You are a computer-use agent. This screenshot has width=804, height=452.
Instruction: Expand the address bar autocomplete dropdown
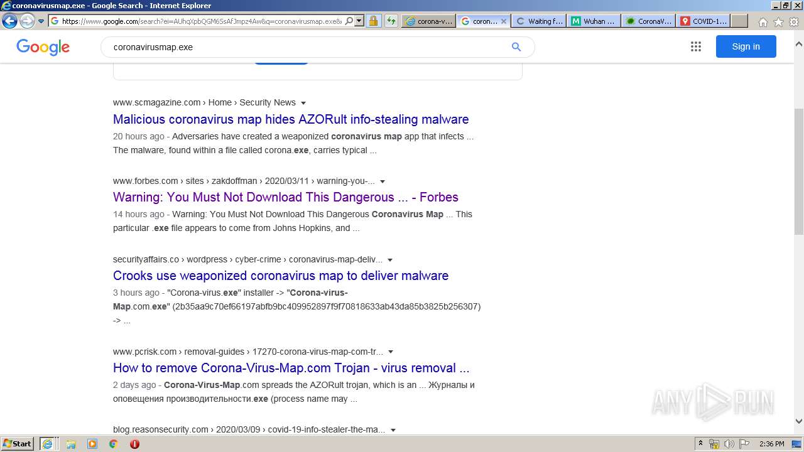[359, 21]
